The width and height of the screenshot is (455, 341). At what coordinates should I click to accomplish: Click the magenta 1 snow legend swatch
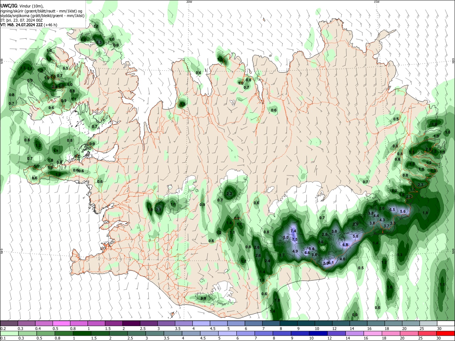tap(96, 324)
